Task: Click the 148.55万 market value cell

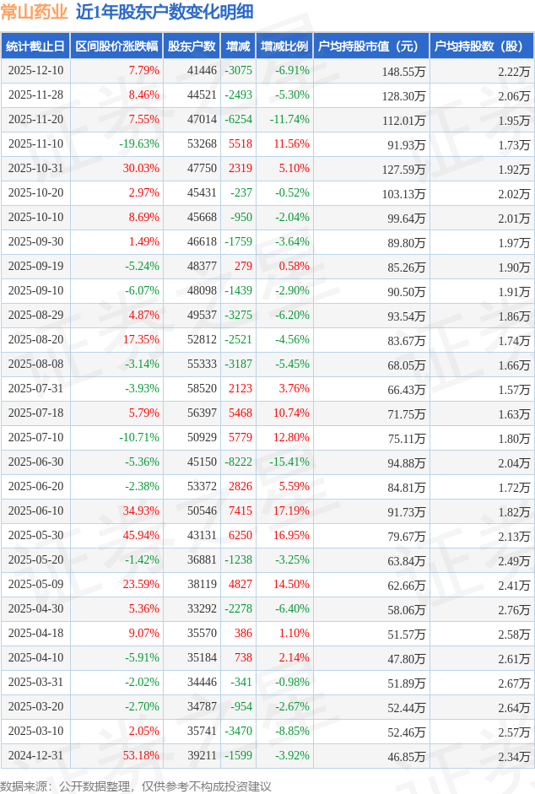Action: coord(403,72)
